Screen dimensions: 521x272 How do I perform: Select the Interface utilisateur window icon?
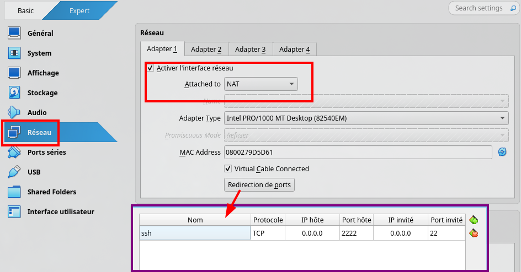pyautogui.click(x=14, y=211)
